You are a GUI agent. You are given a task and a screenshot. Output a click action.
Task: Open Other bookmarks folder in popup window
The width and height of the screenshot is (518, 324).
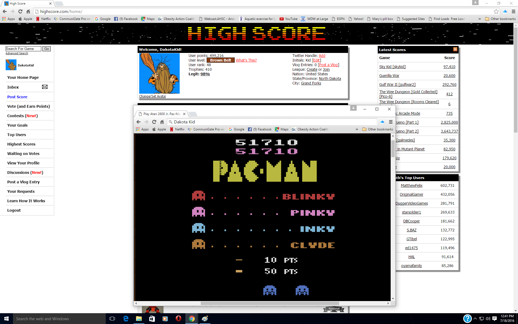tap(377, 129)
